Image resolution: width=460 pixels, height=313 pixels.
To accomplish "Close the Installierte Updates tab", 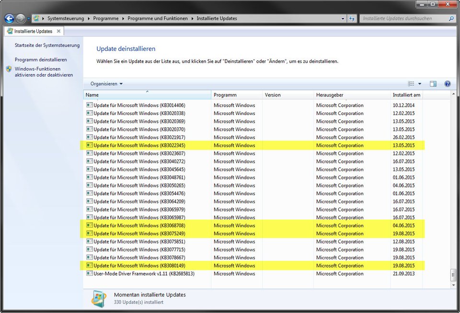I will coord(58,31).
